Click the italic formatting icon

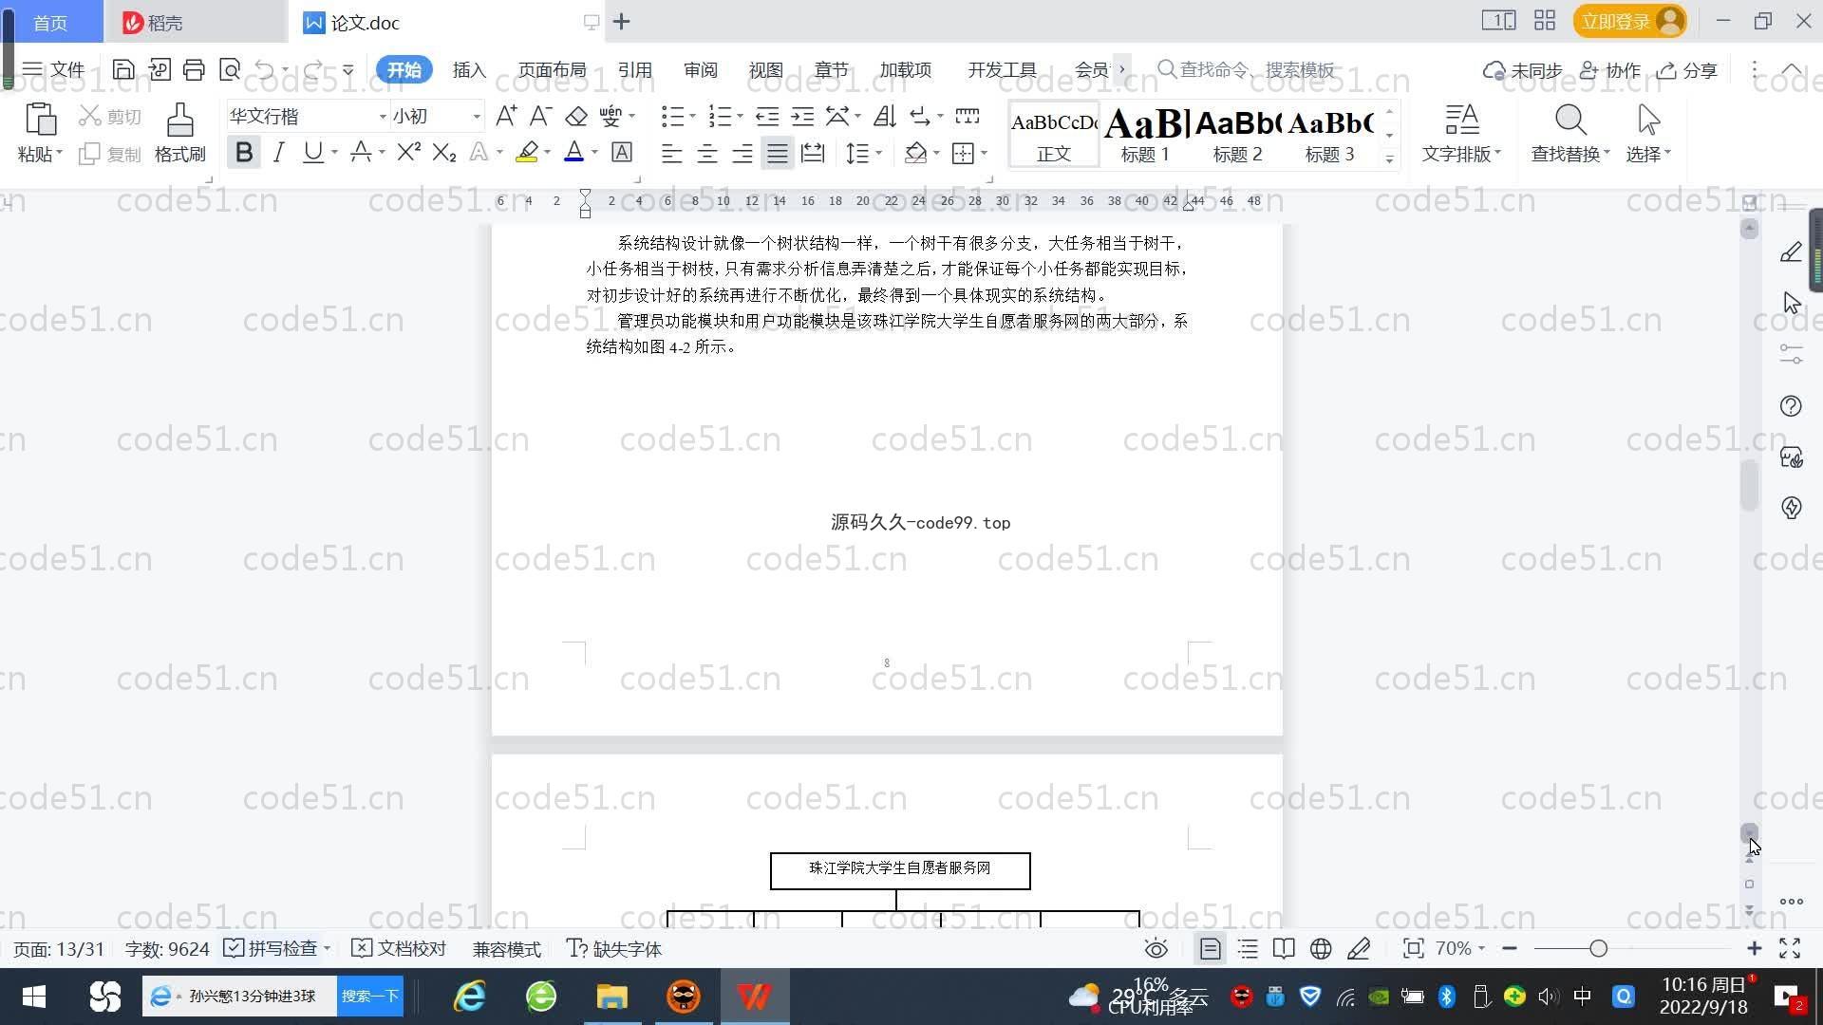point(278,153)
